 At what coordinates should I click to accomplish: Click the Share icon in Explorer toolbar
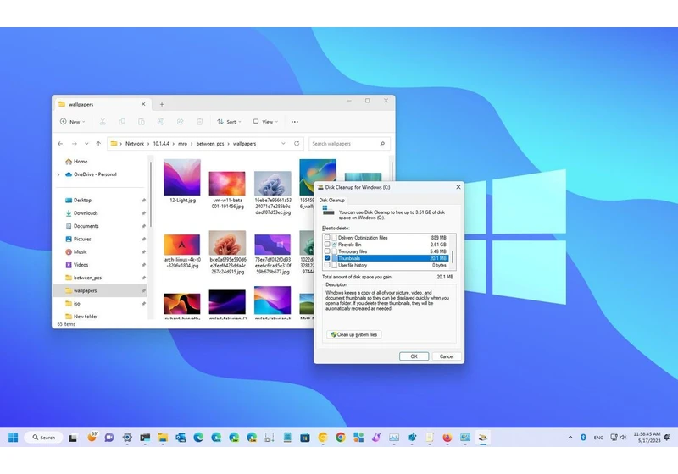click(181, 122)
